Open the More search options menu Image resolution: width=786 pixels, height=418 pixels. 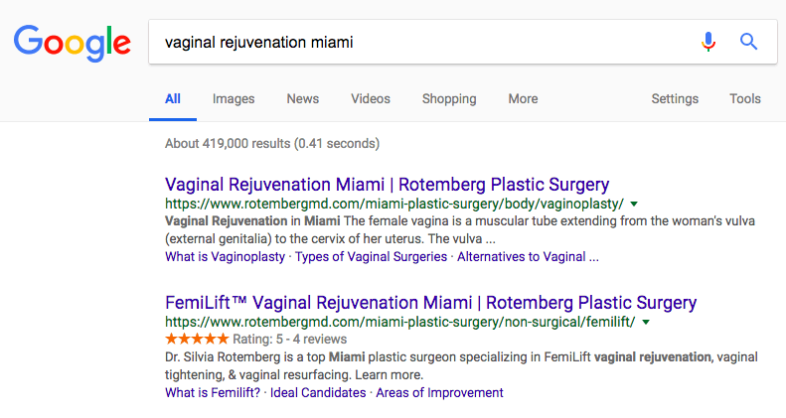coord(523,99)
